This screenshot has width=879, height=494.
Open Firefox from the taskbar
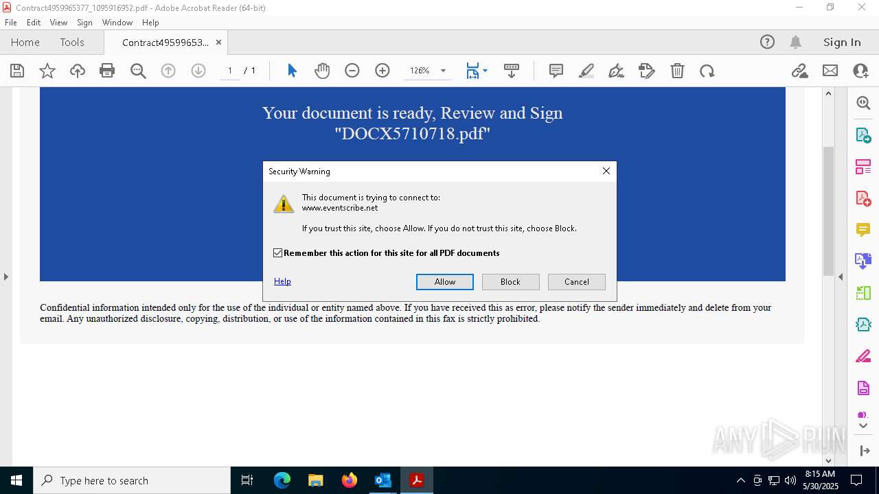coord(350,480)
